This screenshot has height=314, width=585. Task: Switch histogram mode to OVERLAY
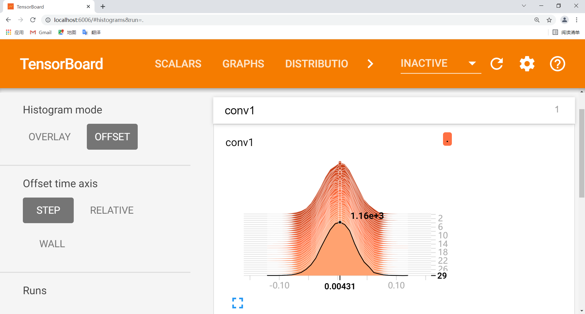[49, 137]
